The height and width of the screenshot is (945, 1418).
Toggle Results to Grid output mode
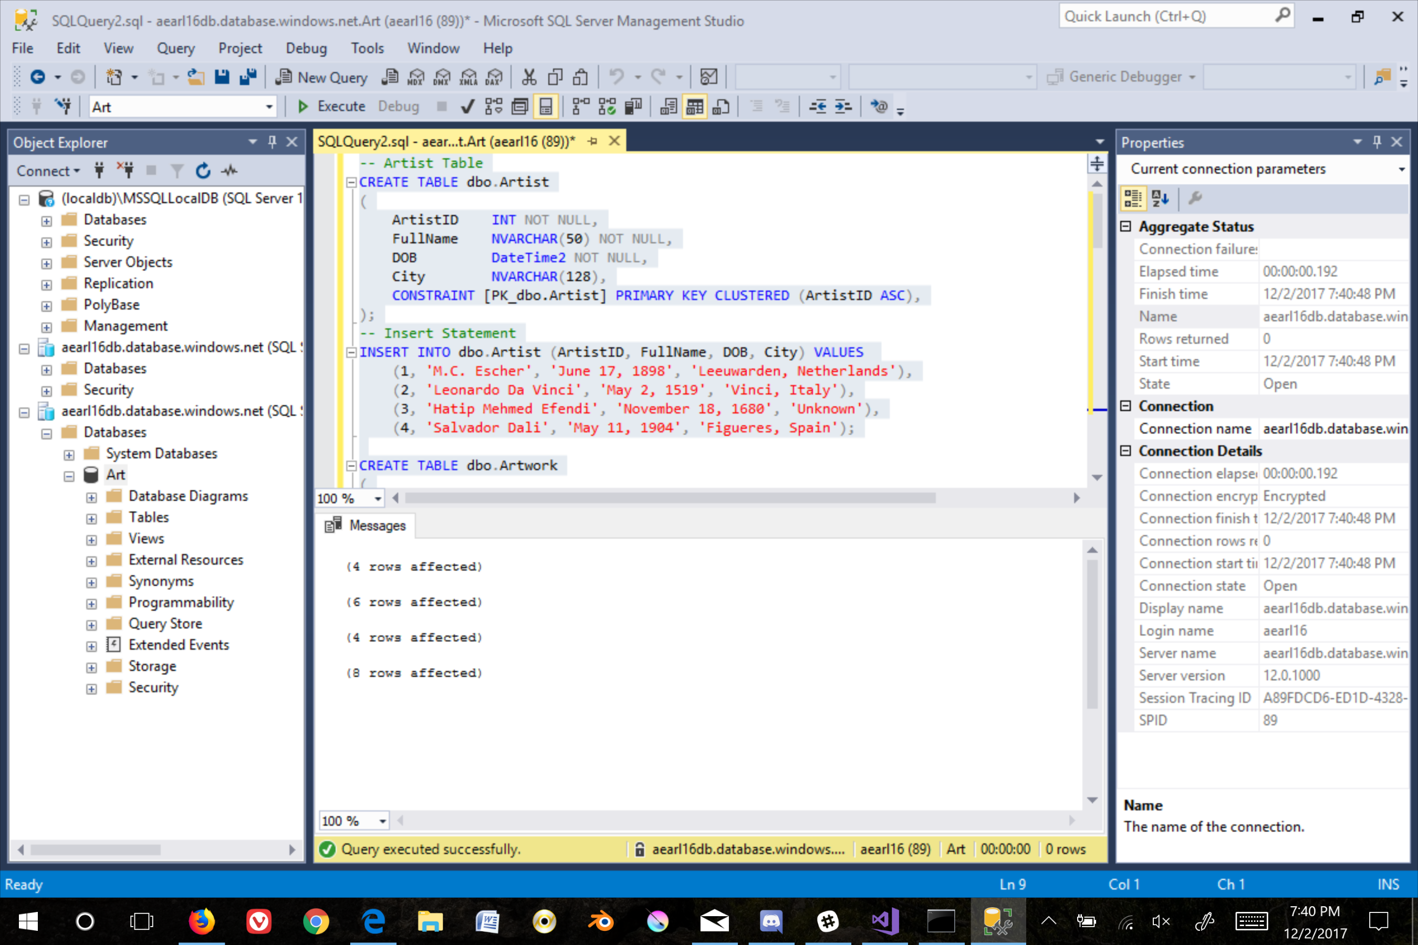(694, 107)
